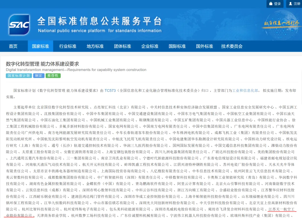Click the SAC logo icon
Screen dimensions: 302x218
pyautogui.click(x=19, y=25)
